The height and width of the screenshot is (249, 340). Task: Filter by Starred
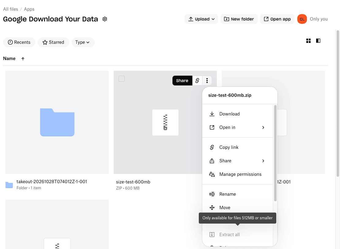point(53,42)
